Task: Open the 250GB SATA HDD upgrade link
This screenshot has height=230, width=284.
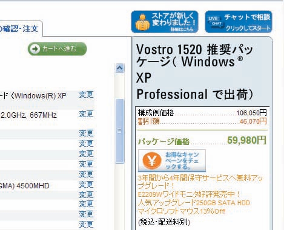Action: [x=194, y=203]
